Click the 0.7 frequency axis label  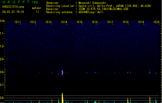(2, 85)
